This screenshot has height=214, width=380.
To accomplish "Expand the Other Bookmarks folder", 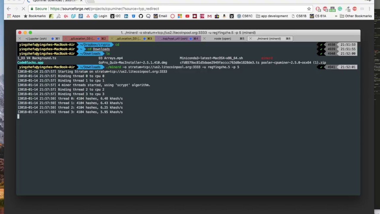I will click(x=356, y=16).
